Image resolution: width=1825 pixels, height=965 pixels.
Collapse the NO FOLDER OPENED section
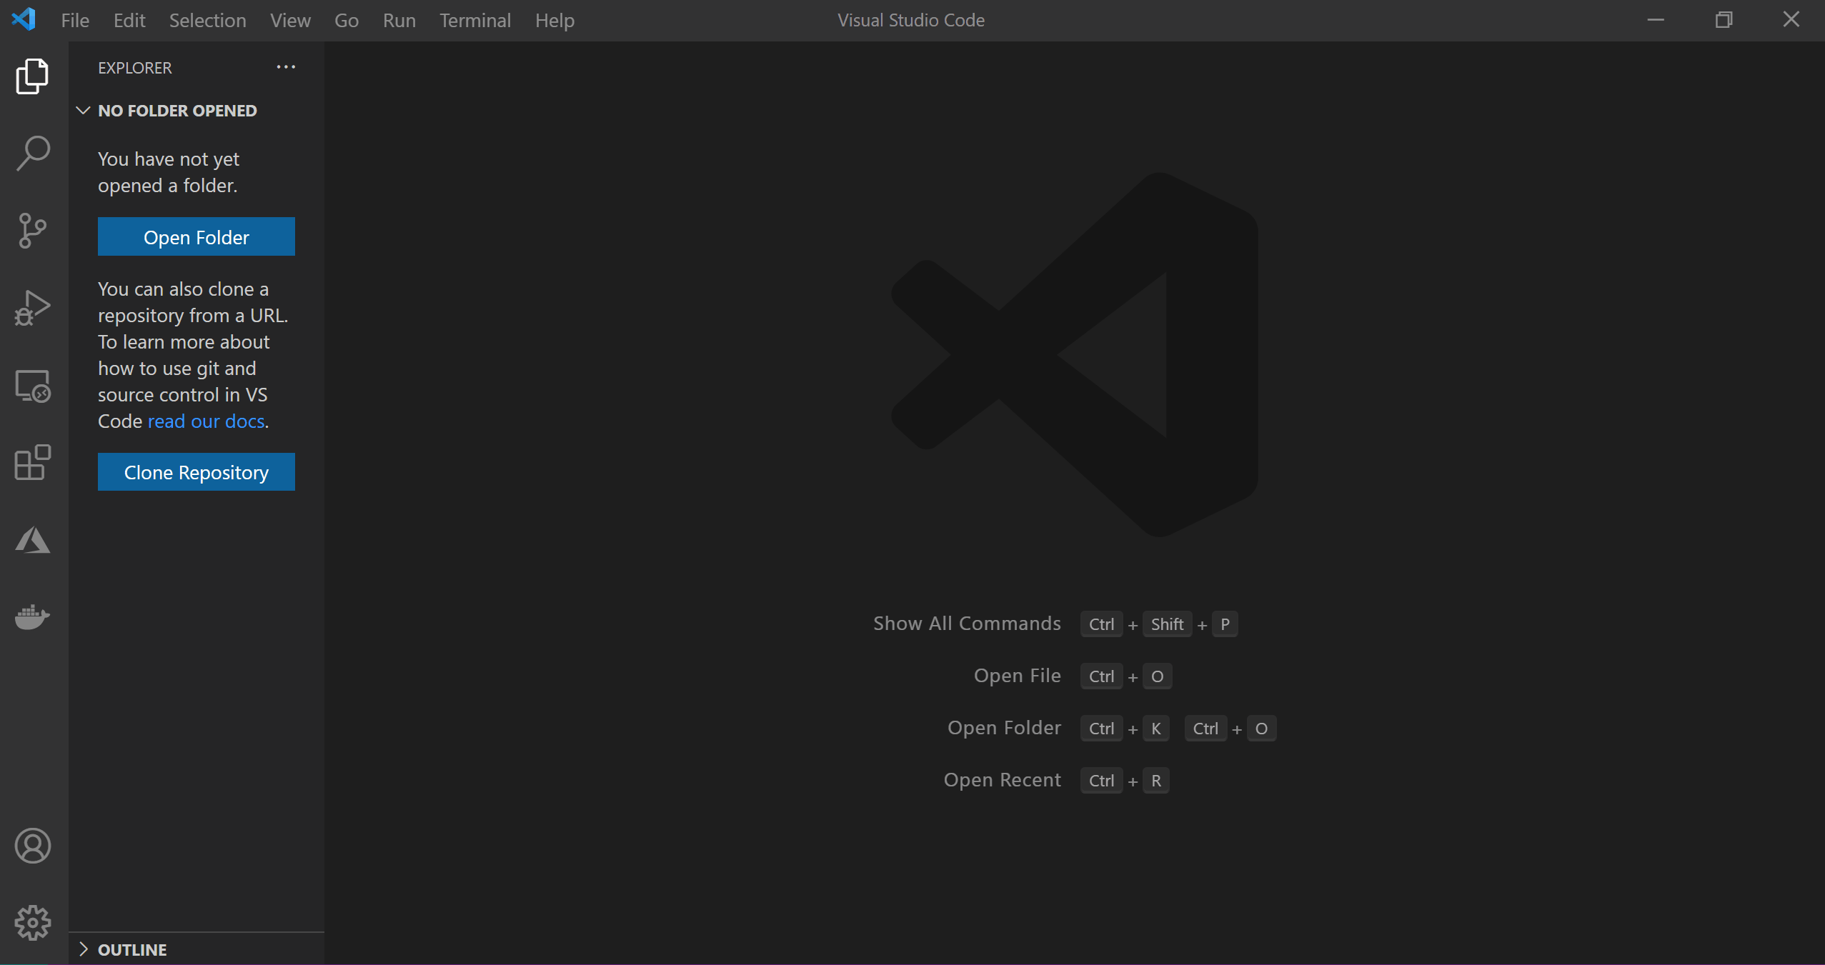(83, 110)
